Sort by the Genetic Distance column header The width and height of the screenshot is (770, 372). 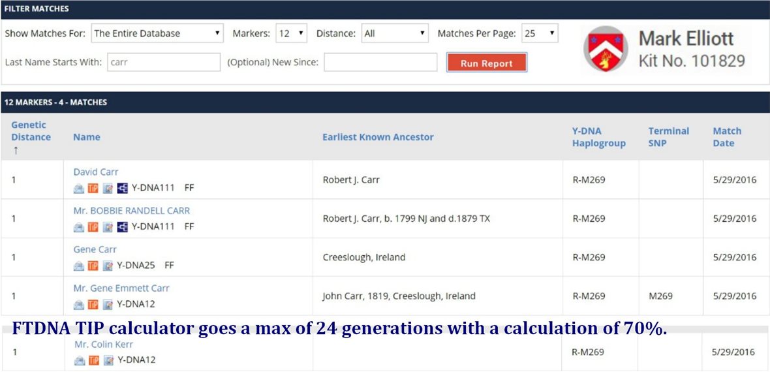31,131
